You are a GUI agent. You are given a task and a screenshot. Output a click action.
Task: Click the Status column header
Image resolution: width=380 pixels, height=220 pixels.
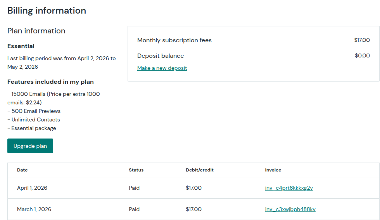click(136, 170)
